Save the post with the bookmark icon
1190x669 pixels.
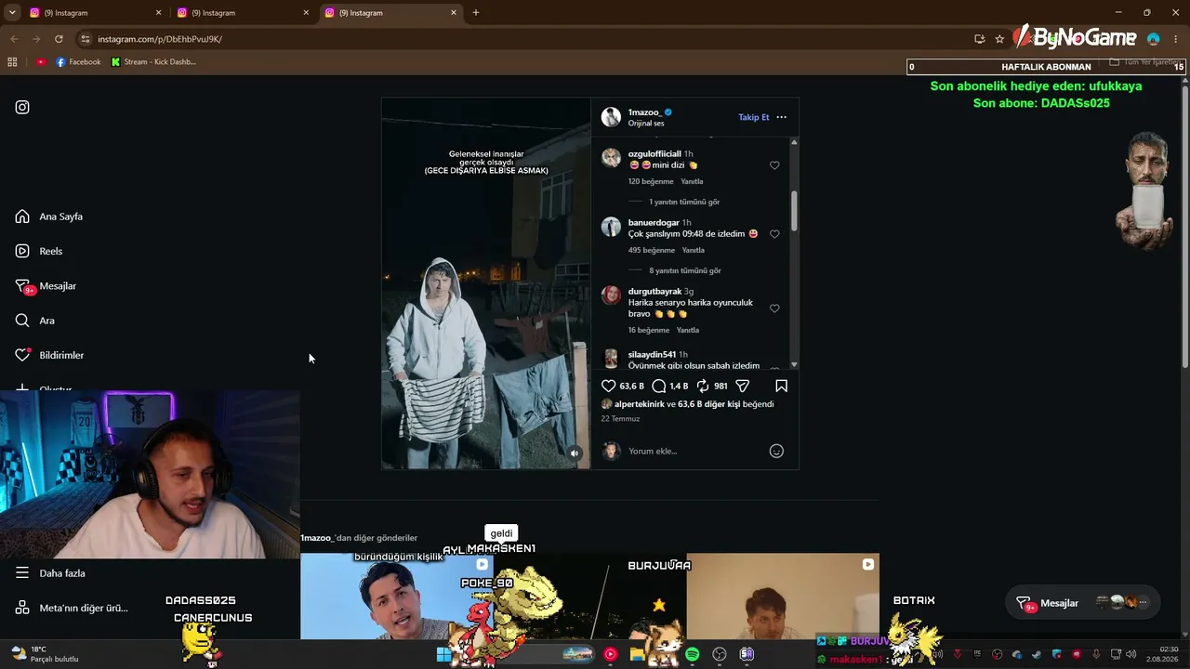coord(782,386)
